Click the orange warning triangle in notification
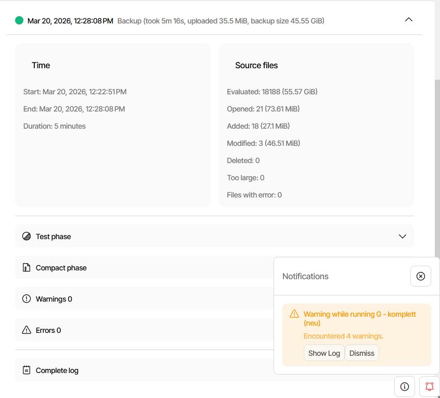440x398 pixels. click(x=294, y=314)
